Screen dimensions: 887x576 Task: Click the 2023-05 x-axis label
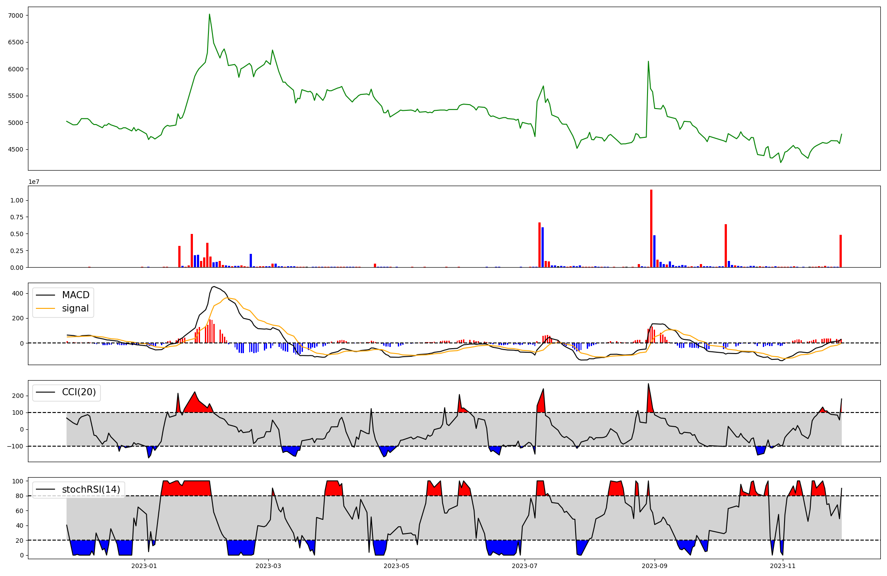pyautogui.click(x=396, y=566)
